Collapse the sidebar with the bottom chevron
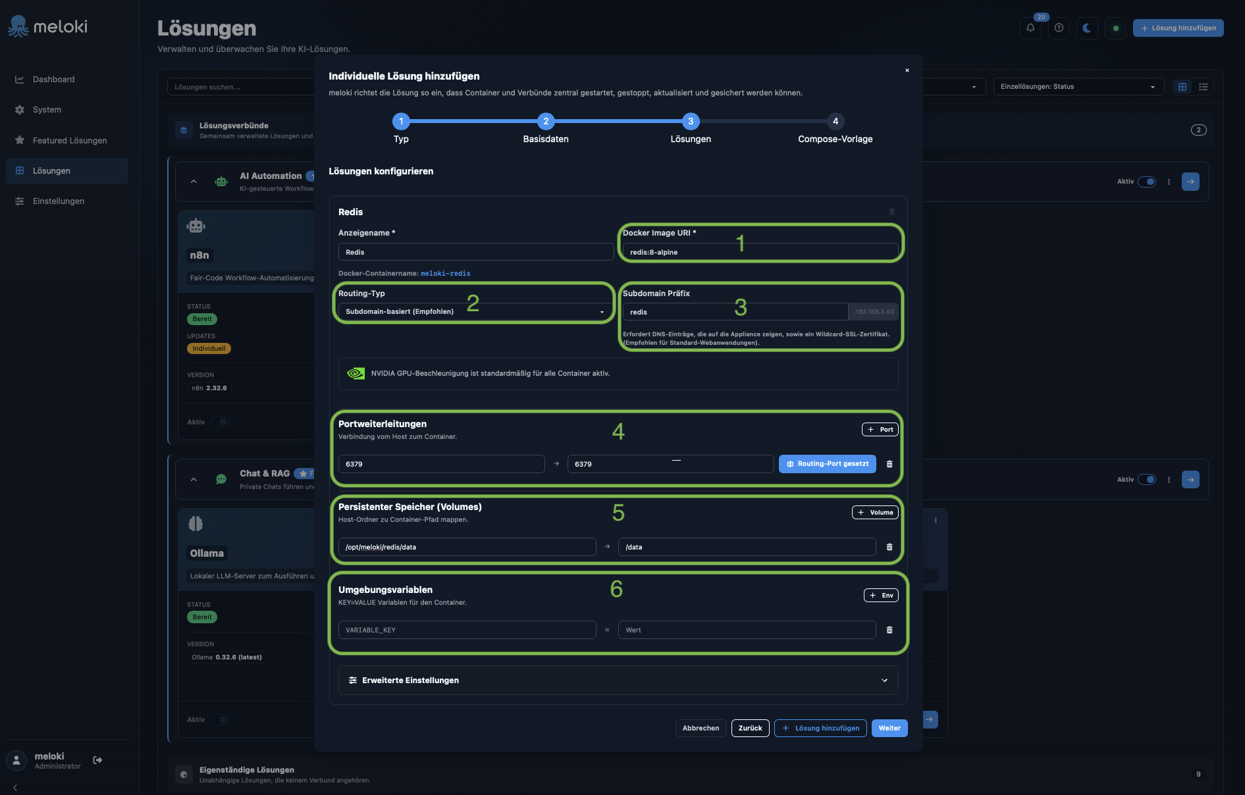This screenshot has height=795, width=1245. [x=15, y=788]
